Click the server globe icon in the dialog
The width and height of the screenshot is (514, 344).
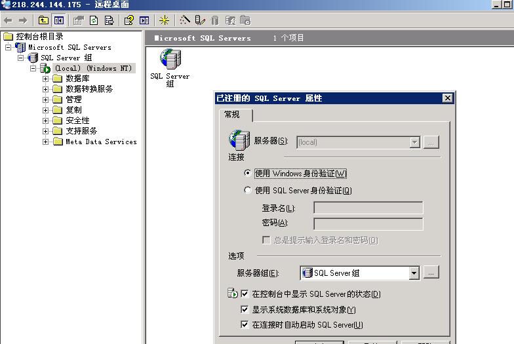coord(239,140)
